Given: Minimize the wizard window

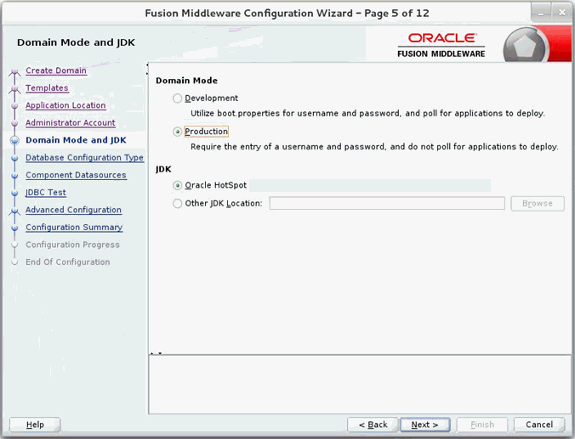Looking at the screenshot, I should tap(540, 13).
